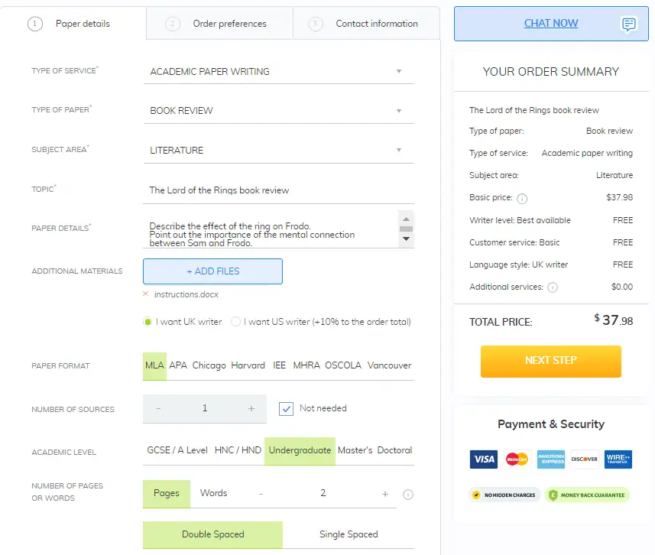Open live chat via the chat bubble icon

[x=628, y=24]
